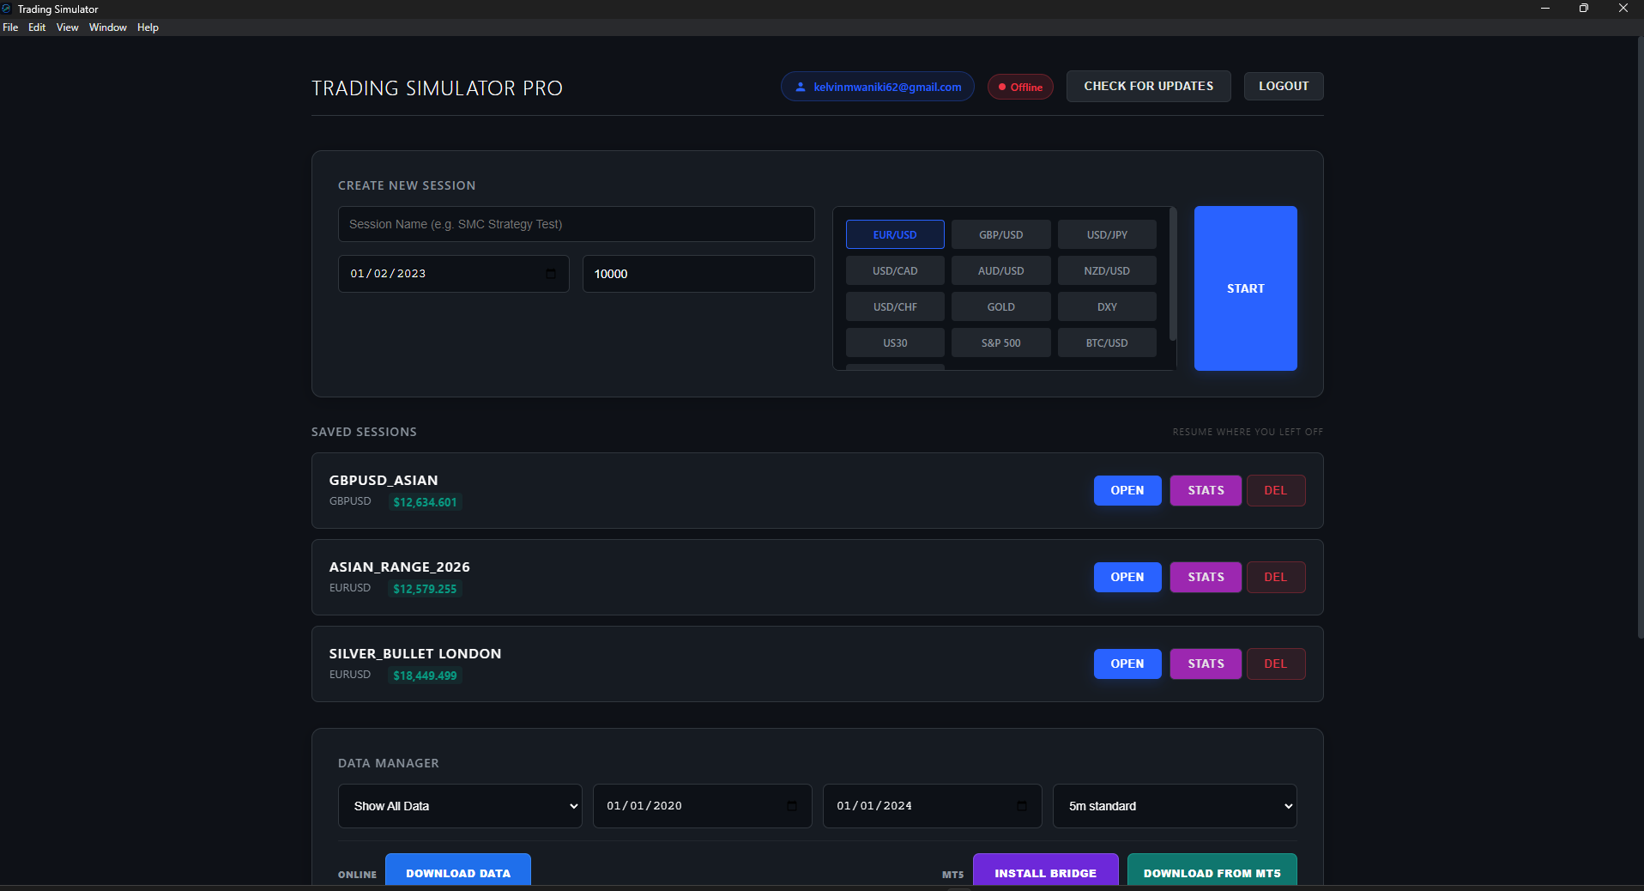Click the starting balance field showing 10000

(x=698, y=274)
